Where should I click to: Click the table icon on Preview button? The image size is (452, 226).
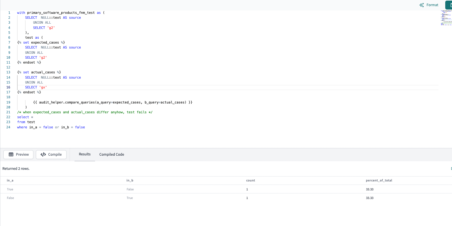click(11, 154)
